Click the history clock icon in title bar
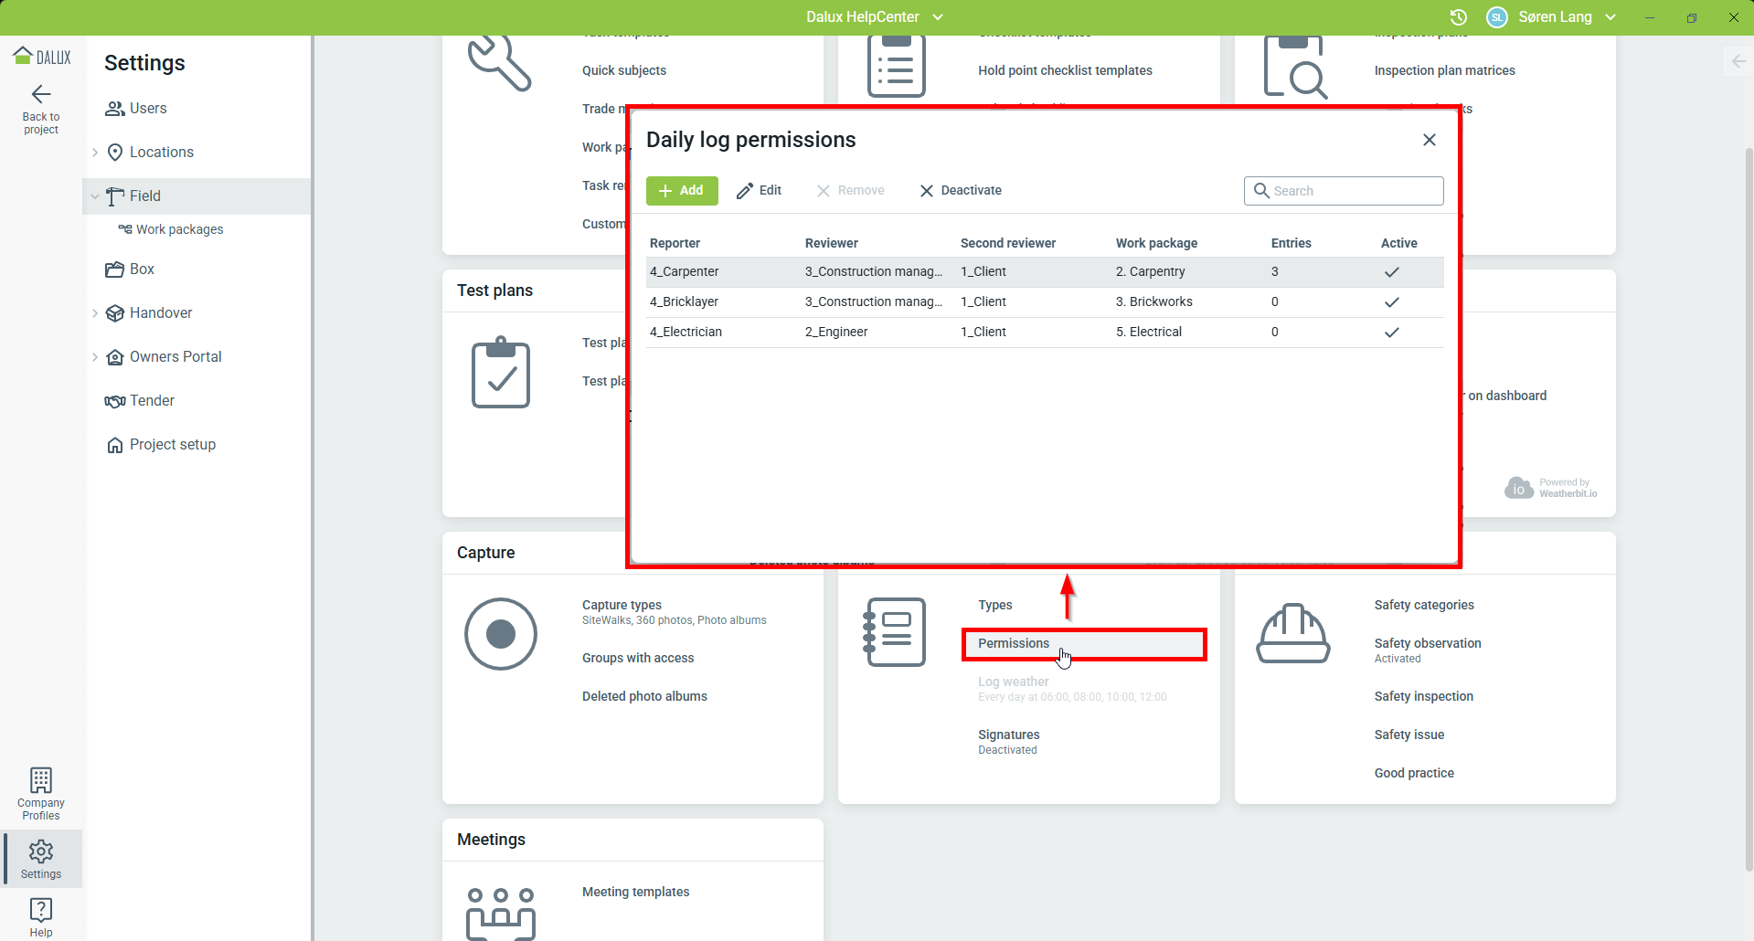 [1459, 17]
